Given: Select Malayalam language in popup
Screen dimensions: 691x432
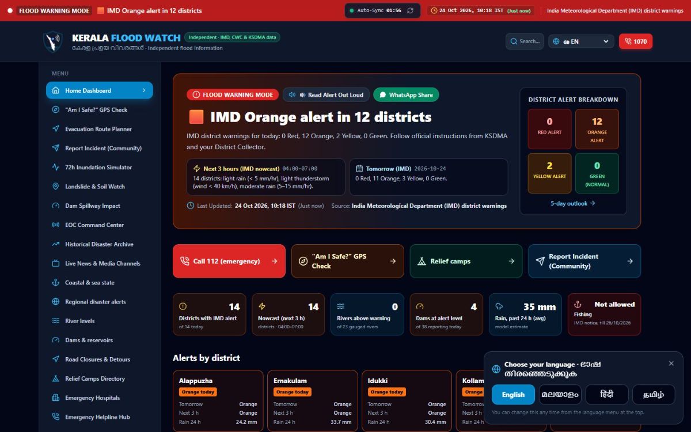Looking at the screenshot, I should [560, 395].
